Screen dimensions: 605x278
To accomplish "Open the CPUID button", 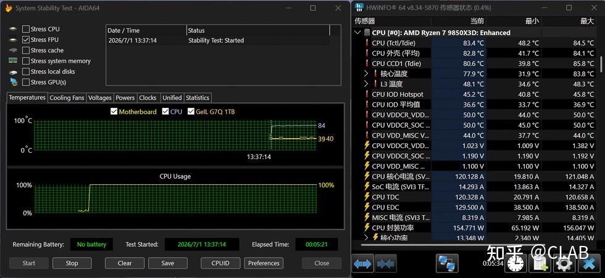I will click(220, 263).
